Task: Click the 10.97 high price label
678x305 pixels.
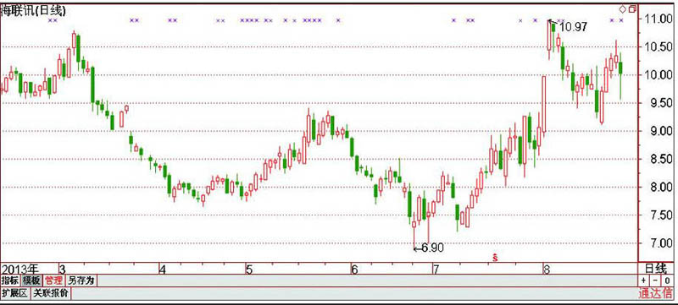Action: pyautogui.click(x=573, y=27)
